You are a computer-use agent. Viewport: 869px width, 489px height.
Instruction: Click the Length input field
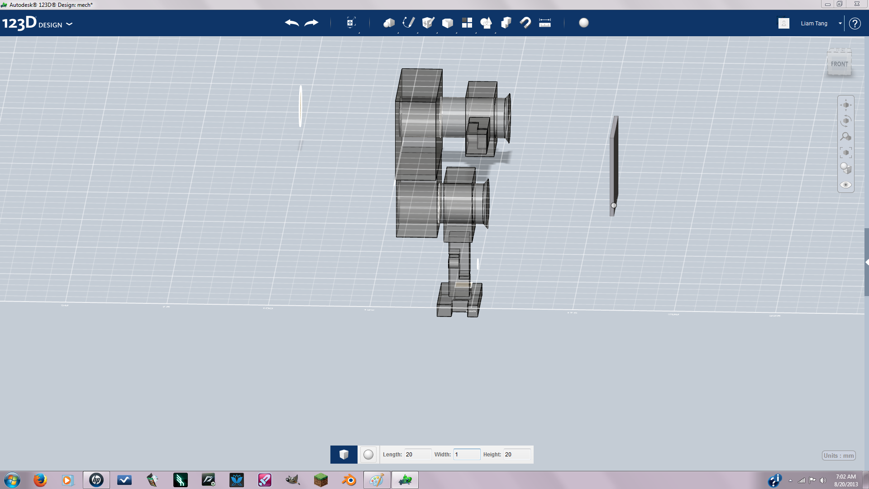(418, 455)
